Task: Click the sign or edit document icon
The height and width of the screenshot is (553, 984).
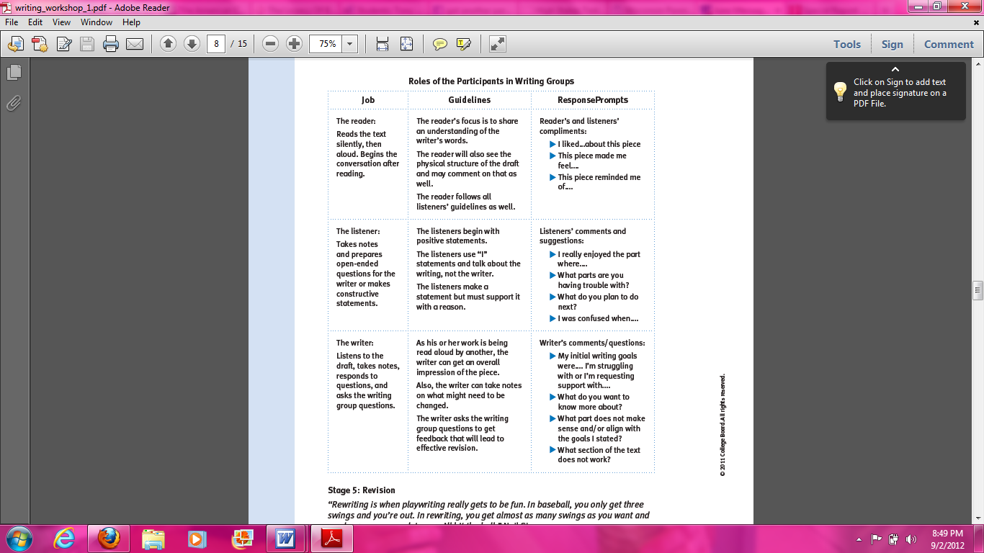Action: pyautogui.click(x=63, y=44)
